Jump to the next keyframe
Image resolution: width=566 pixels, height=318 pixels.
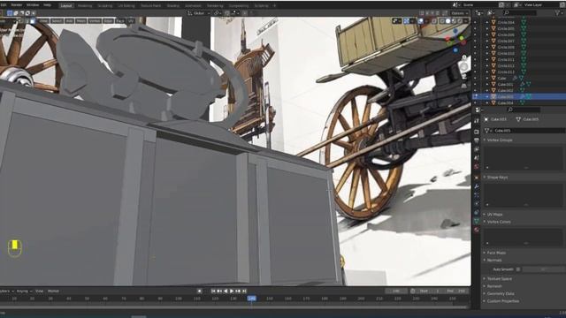coord(238,291)
